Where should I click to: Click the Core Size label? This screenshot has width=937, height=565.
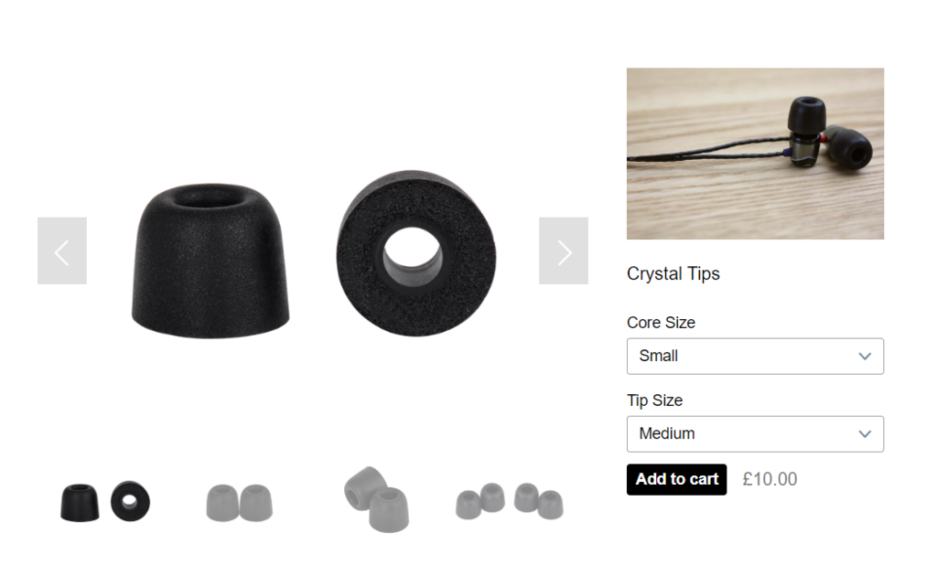coord(661,323)
